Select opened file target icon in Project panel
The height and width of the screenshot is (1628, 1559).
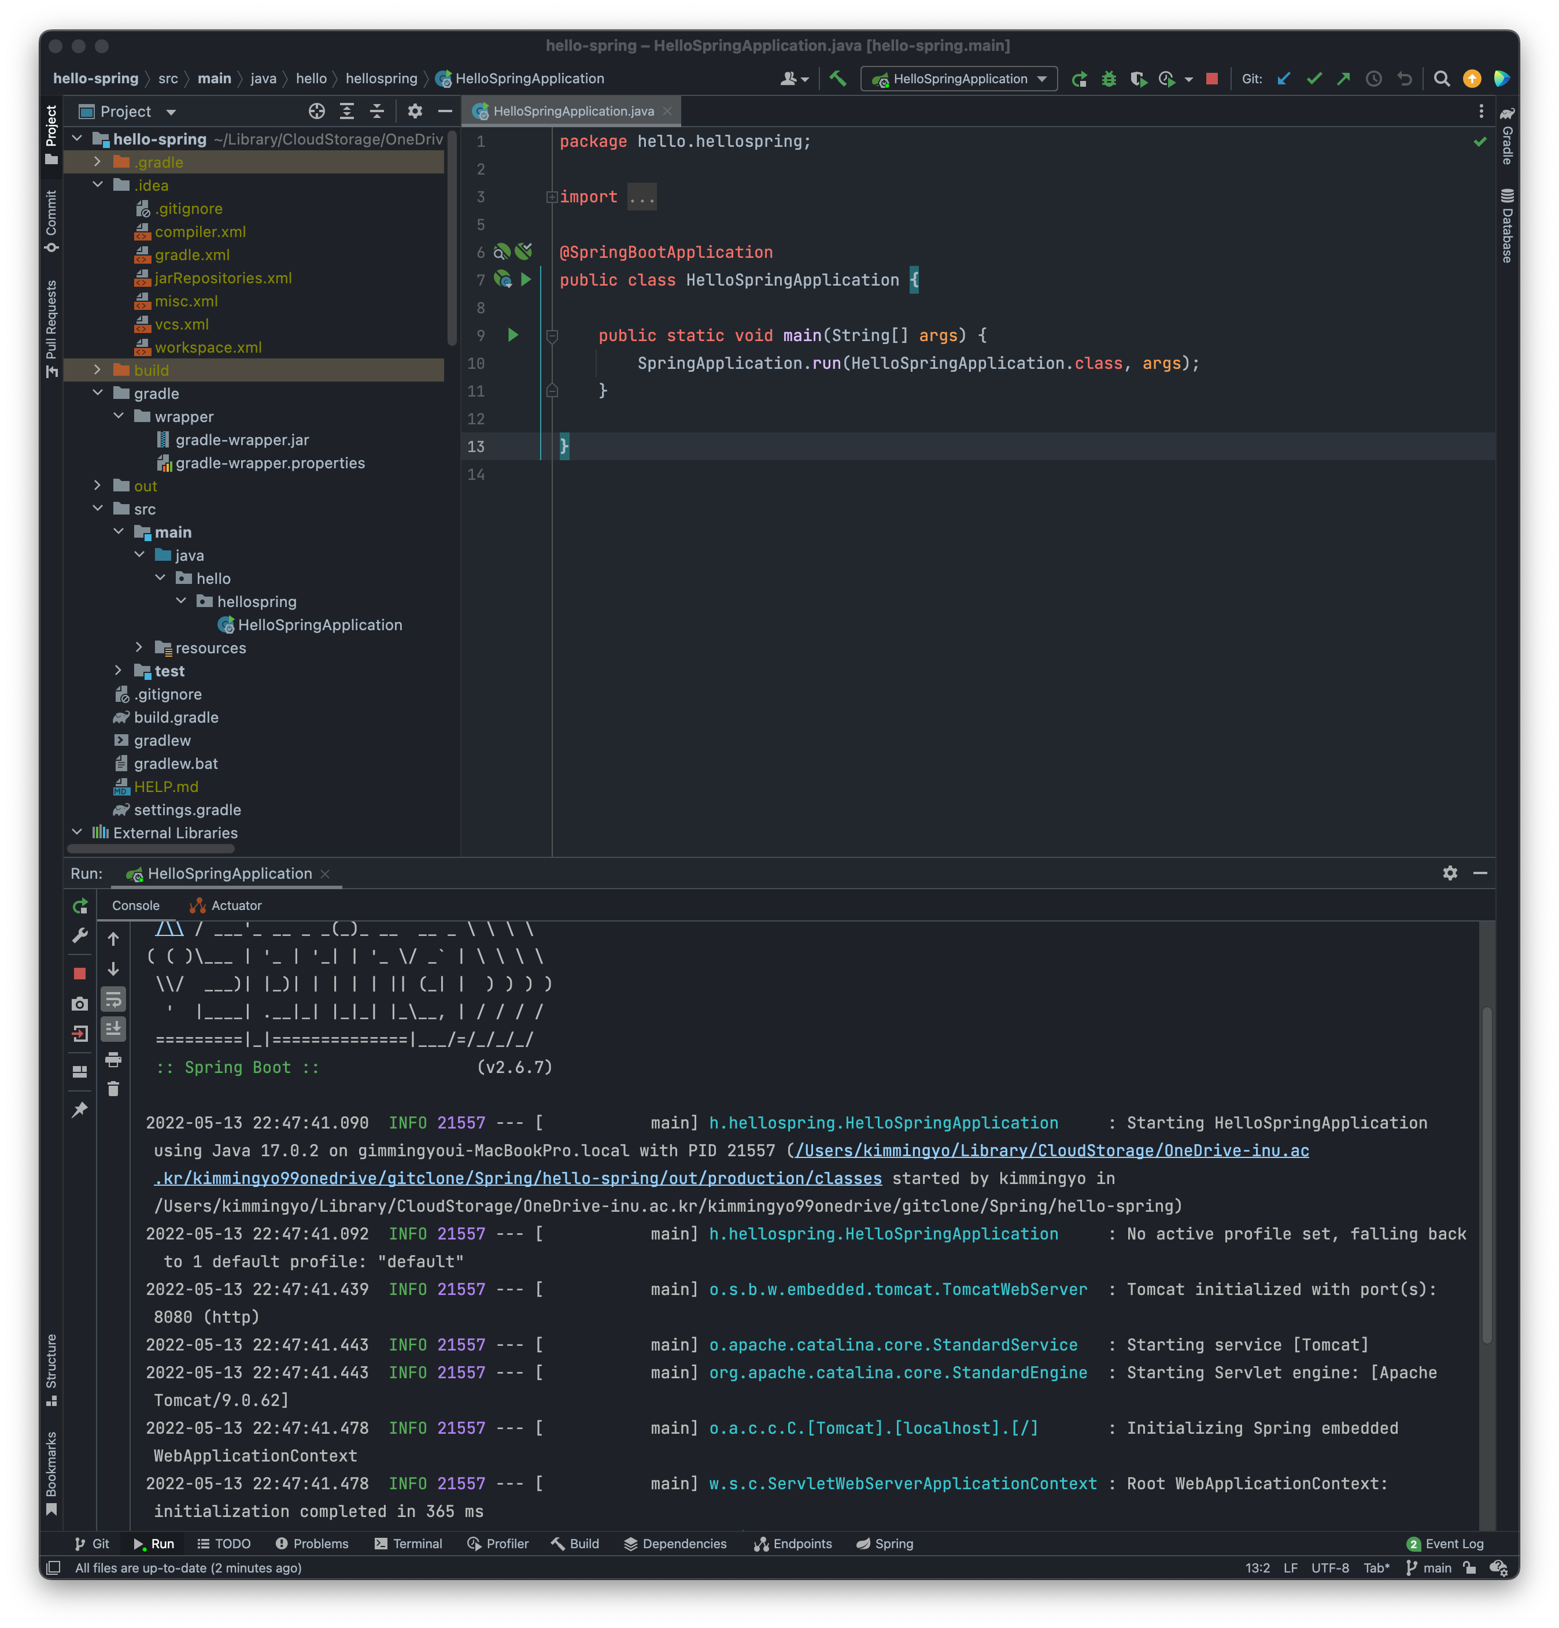tap(317, 112)
